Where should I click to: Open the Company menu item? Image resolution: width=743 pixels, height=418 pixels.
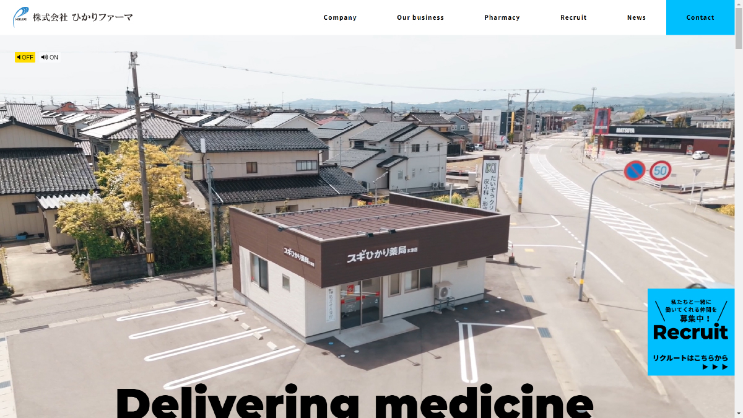point(340,17)
